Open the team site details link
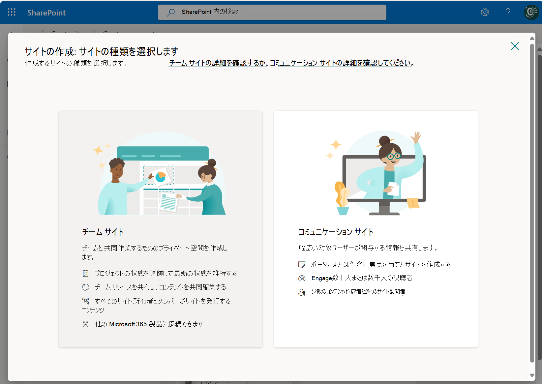Image resolution: width=542 pixels, height=384 pixels. [x=218, y=63]
